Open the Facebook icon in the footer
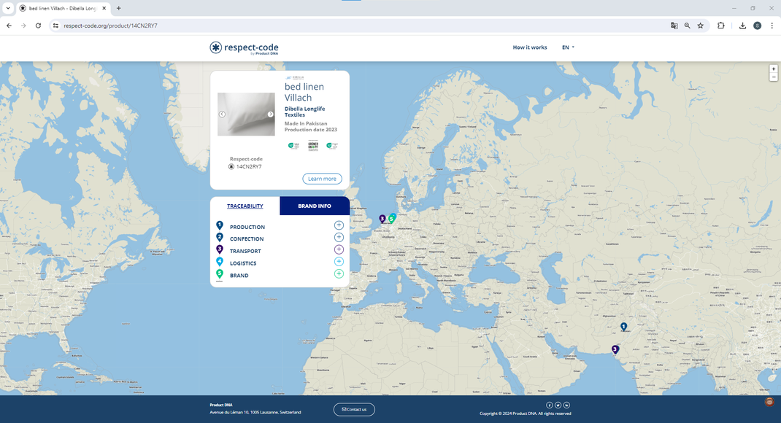The height and width of the screenshot is (423, 781). 550,405
